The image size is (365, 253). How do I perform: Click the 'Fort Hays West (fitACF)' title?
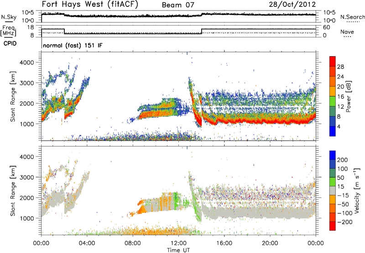coord(90,5)
